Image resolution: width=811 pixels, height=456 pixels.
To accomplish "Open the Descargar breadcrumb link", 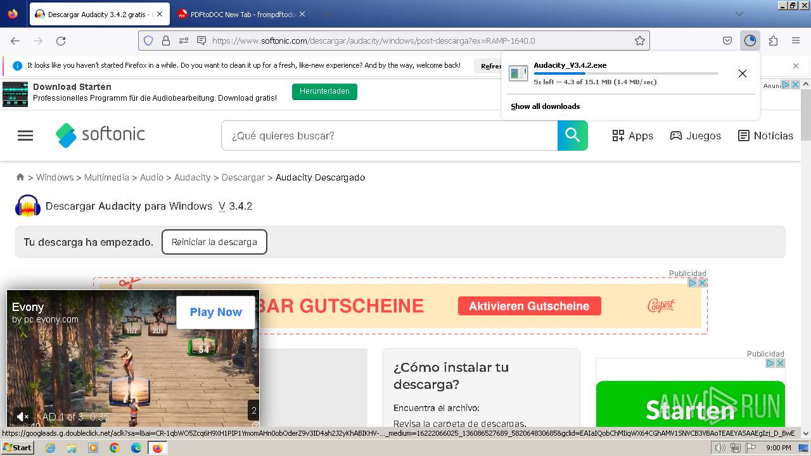I will (243, 177).
